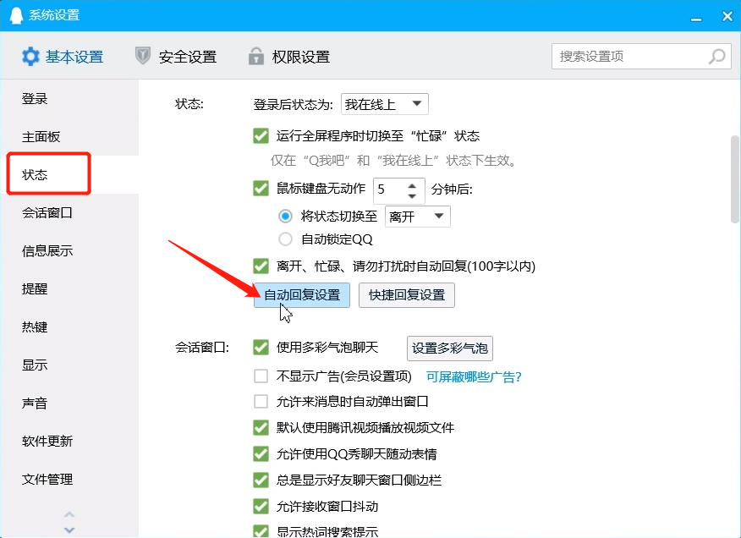
Task: Select 声音 in the left sidebar
Action: point(35,403)
